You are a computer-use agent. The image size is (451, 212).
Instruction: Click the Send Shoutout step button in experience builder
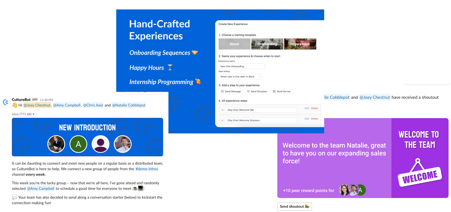point(257,91)
